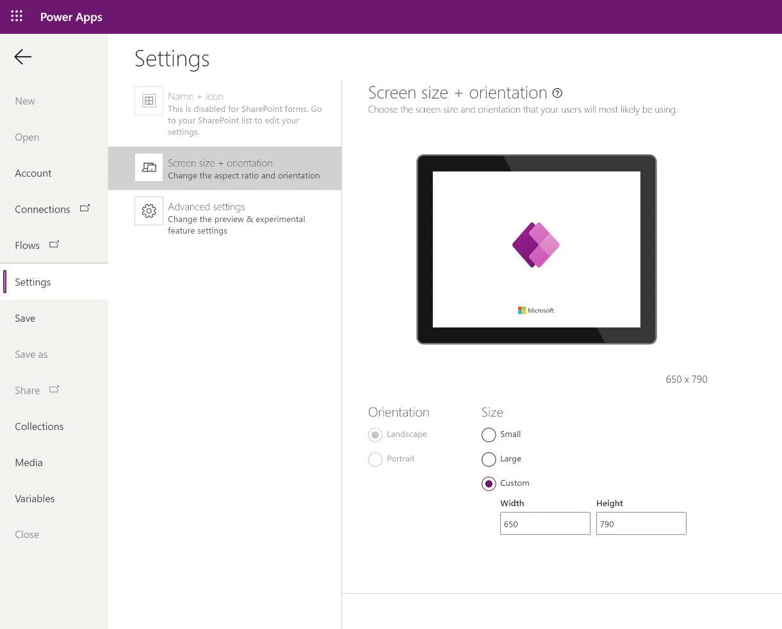Click the Name + icon grid symbol
This screenshot has height=629, width=782.
149,100
